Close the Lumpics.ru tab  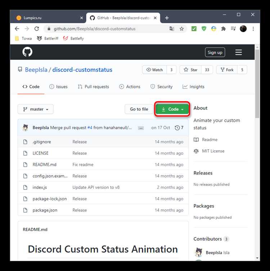81,18
